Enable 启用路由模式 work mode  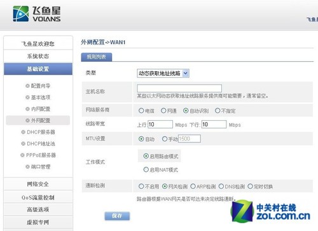146,156
